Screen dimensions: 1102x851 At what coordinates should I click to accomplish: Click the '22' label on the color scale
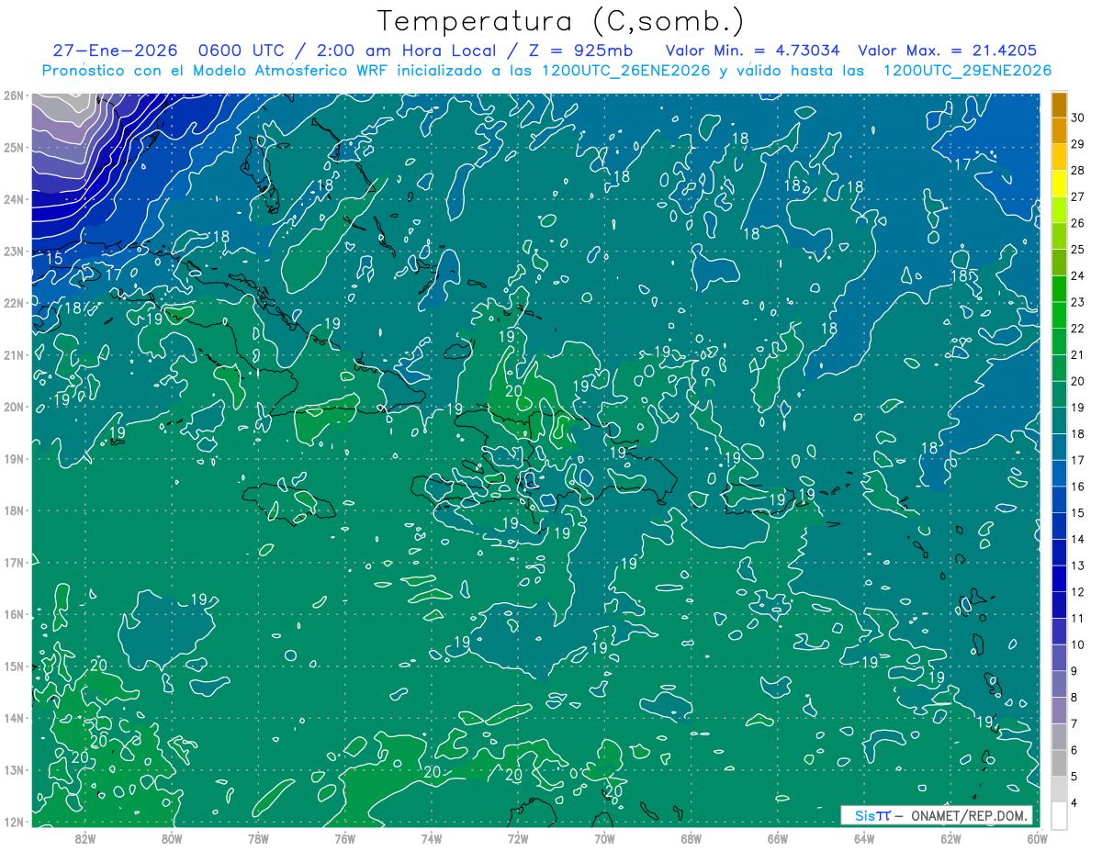click(1078, 329)
